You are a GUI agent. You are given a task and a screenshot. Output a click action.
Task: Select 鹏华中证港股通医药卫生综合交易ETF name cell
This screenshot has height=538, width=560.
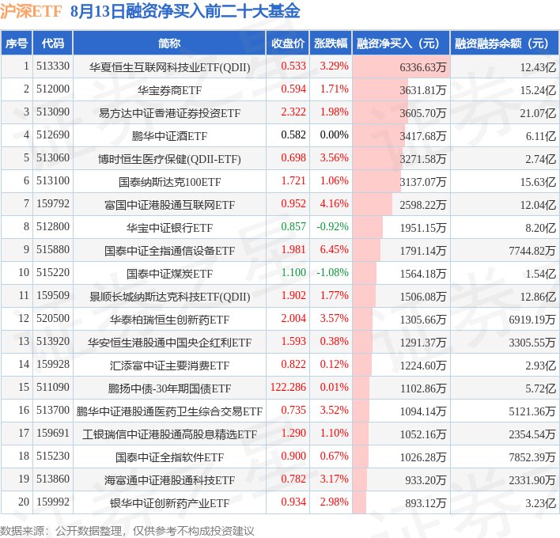(169, 411)
